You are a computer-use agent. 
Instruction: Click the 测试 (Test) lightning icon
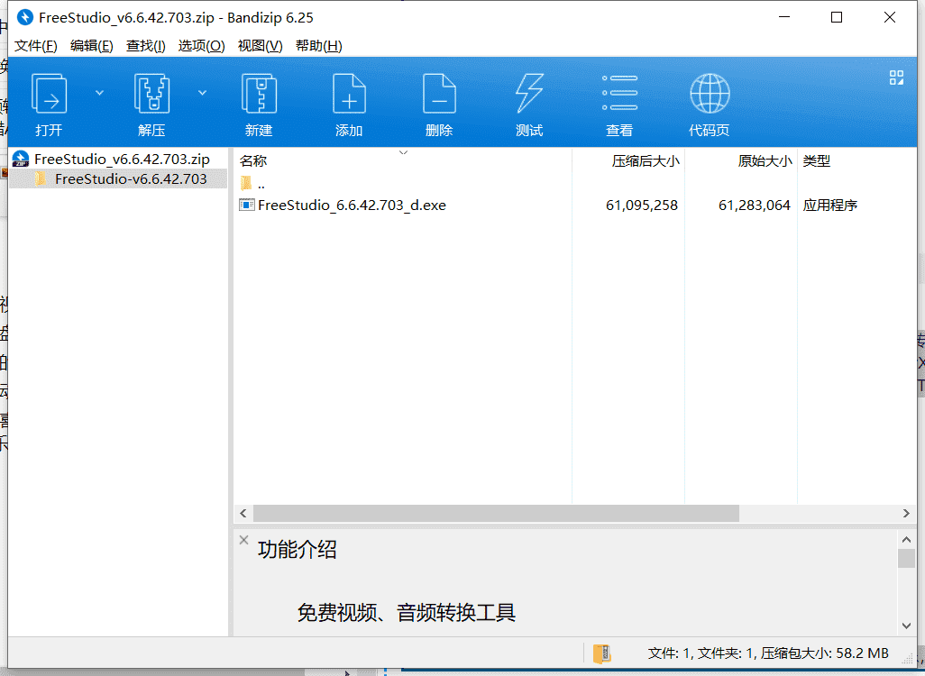pyautogui.click(x=529, y=93)
